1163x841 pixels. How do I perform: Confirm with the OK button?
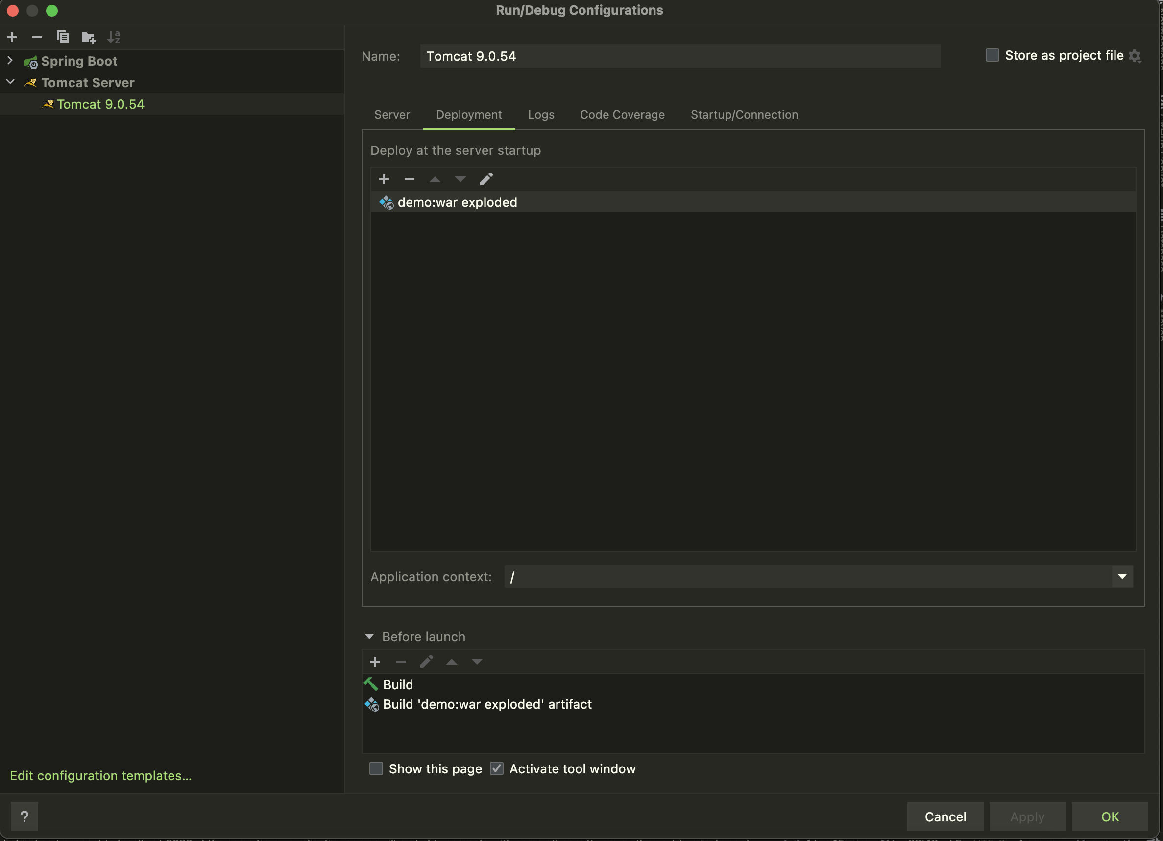coord(1110,816)
